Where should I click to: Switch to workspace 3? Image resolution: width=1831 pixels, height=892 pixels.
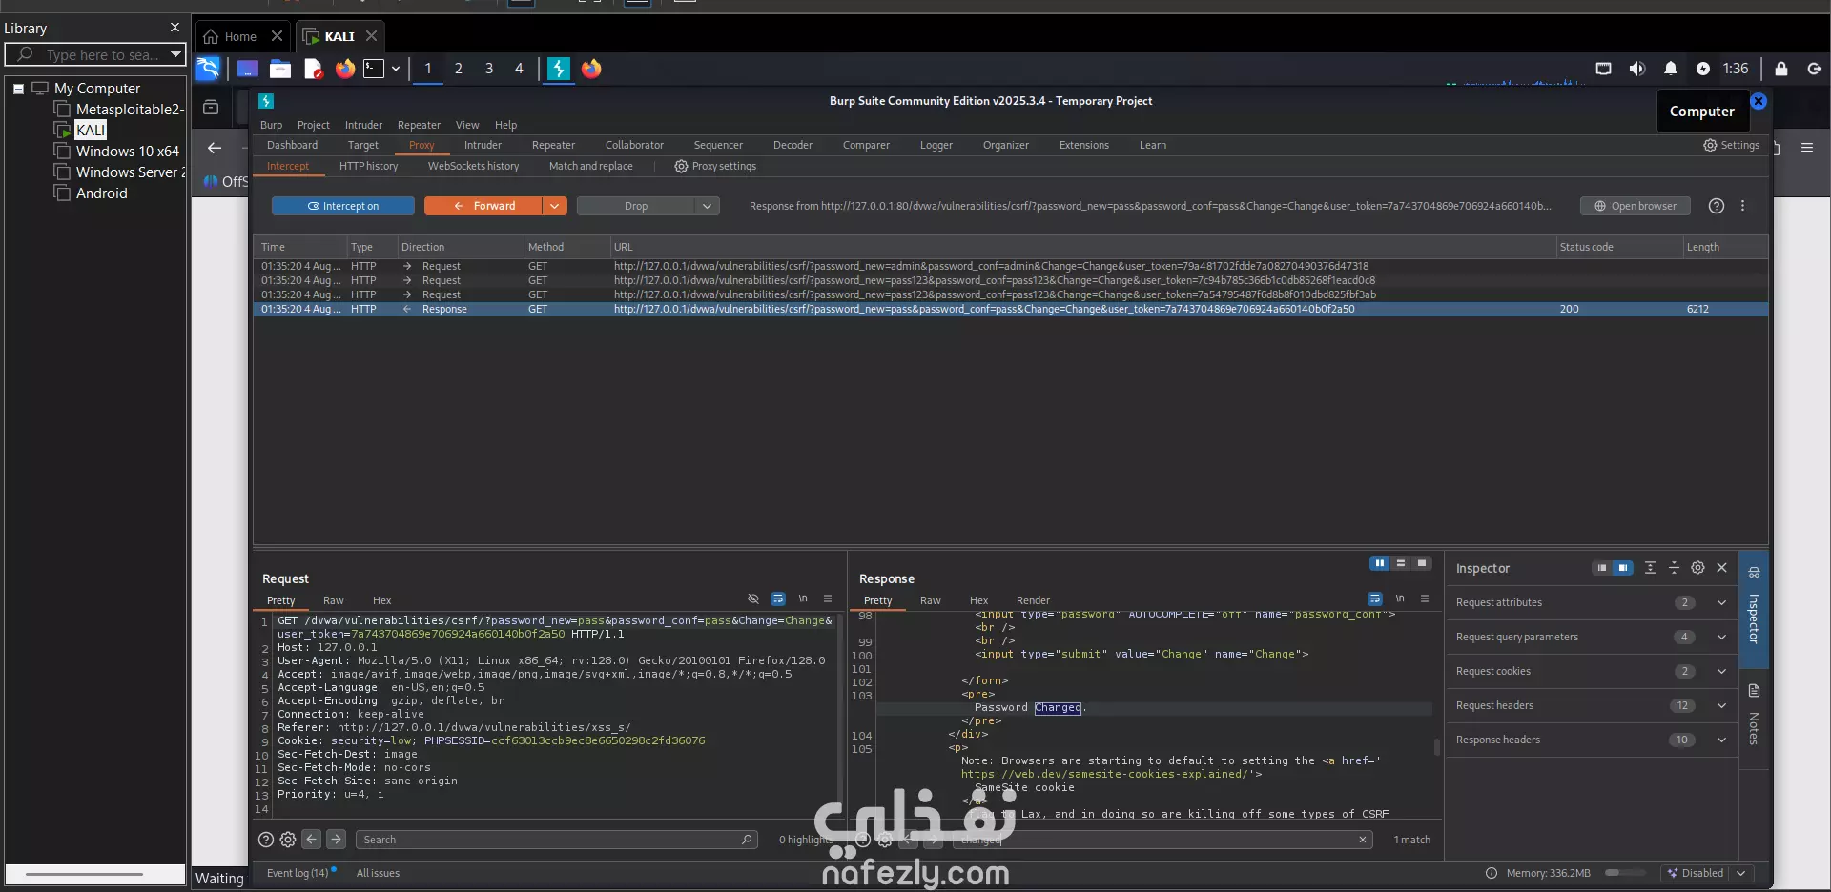tap(489, 69)
